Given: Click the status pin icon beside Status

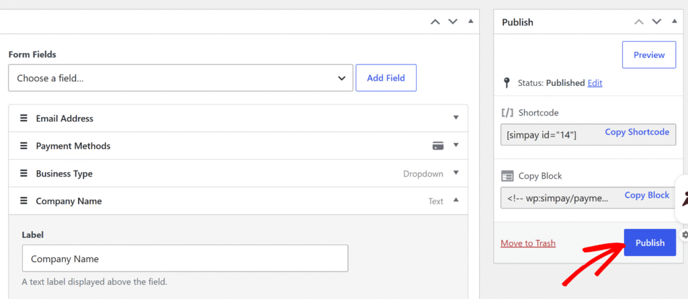Looking at the screenshot, I should (x=507, y=83).
